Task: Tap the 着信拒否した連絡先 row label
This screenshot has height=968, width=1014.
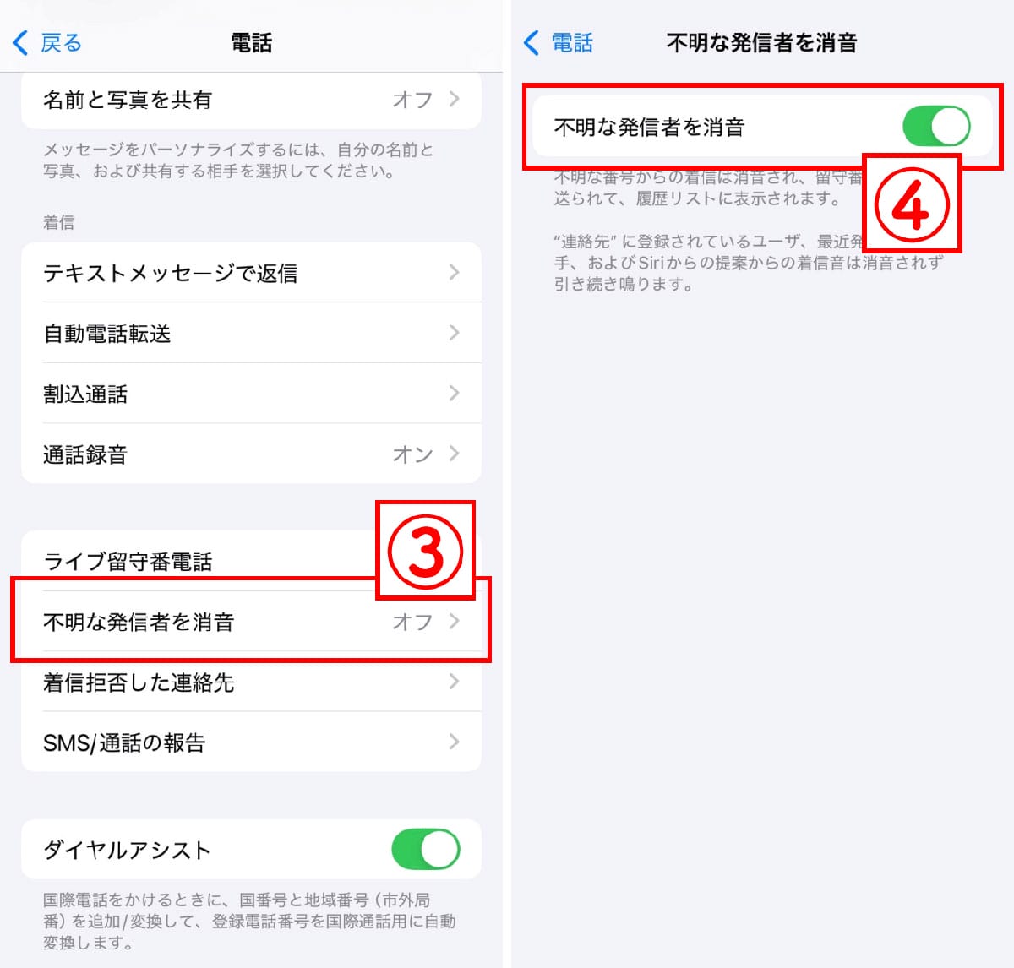Action: (139, 682)
